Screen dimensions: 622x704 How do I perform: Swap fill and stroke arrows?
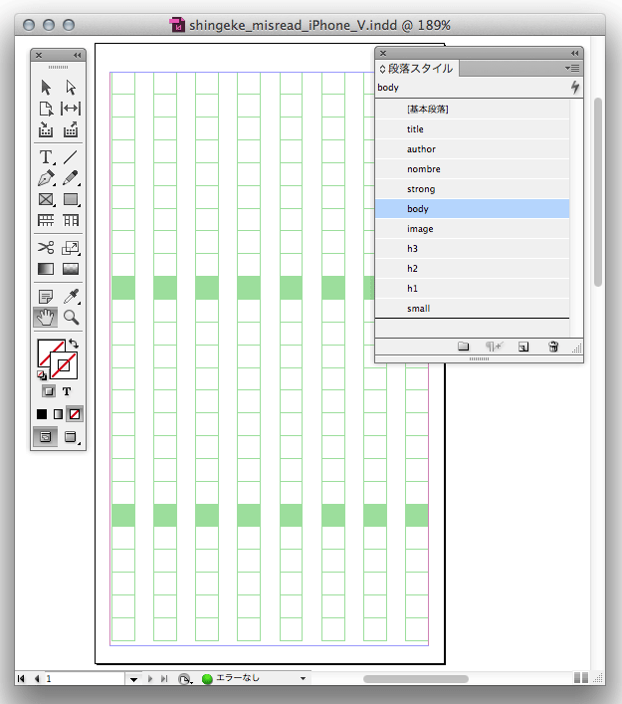click(x=73, y=345)
